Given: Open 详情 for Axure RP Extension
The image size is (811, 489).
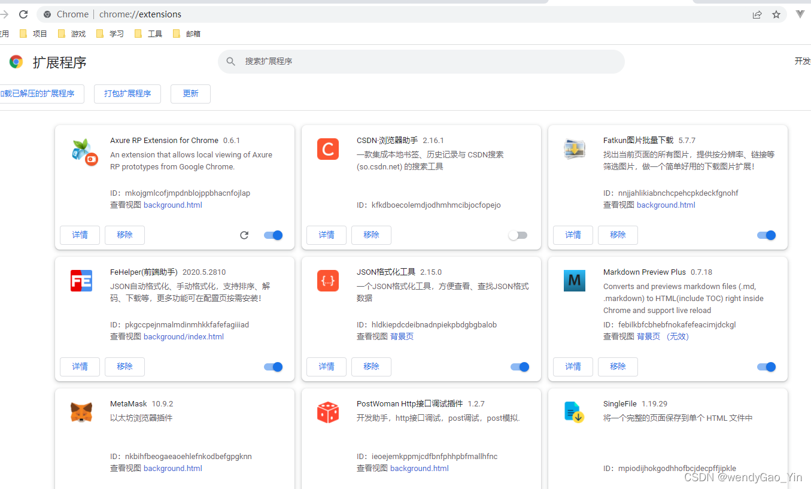Looking at the screenshot, I should [x=80, y=235].
